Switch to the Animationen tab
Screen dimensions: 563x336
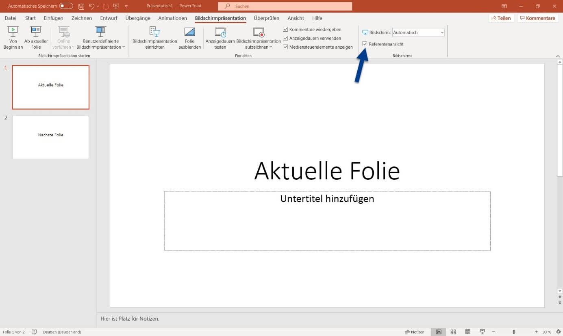pos(173,18)
